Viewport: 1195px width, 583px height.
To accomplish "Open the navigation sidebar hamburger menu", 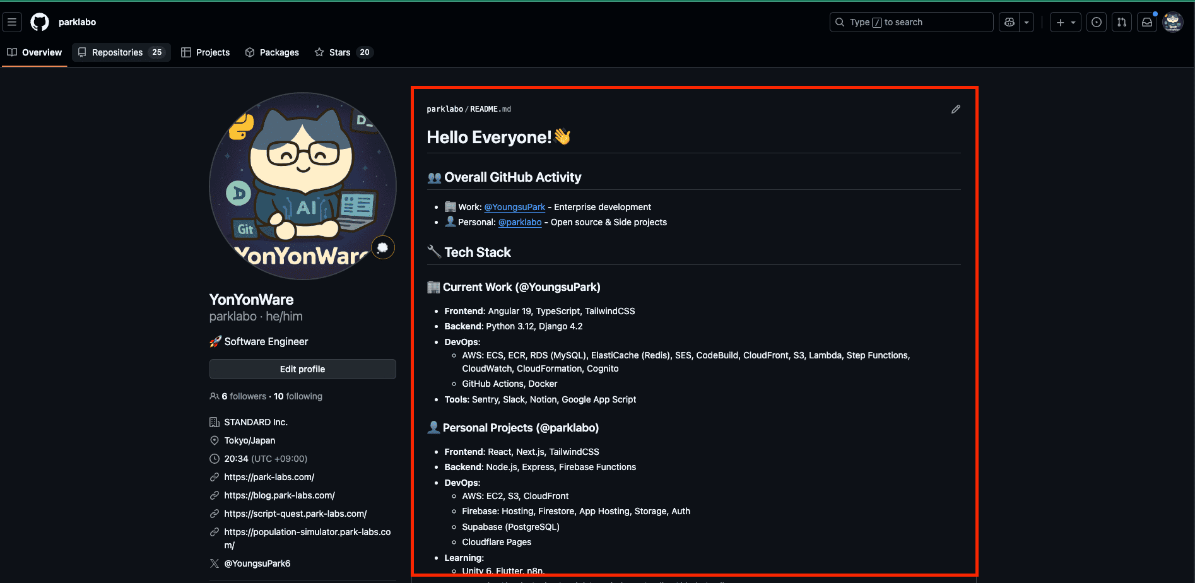I will tap(11, 21).
